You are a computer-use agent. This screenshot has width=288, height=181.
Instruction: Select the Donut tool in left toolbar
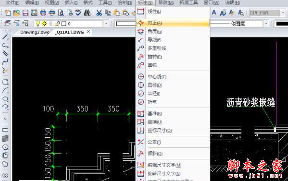(x=5, y=176)
